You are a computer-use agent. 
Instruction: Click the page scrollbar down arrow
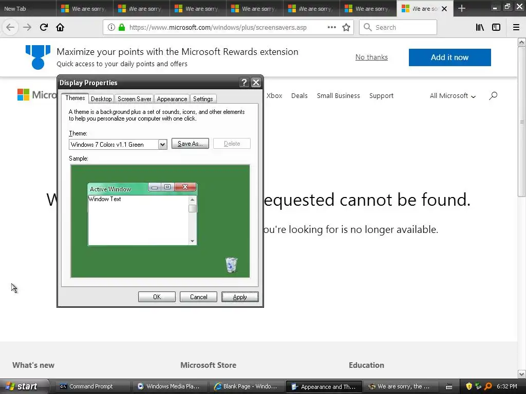522,374
